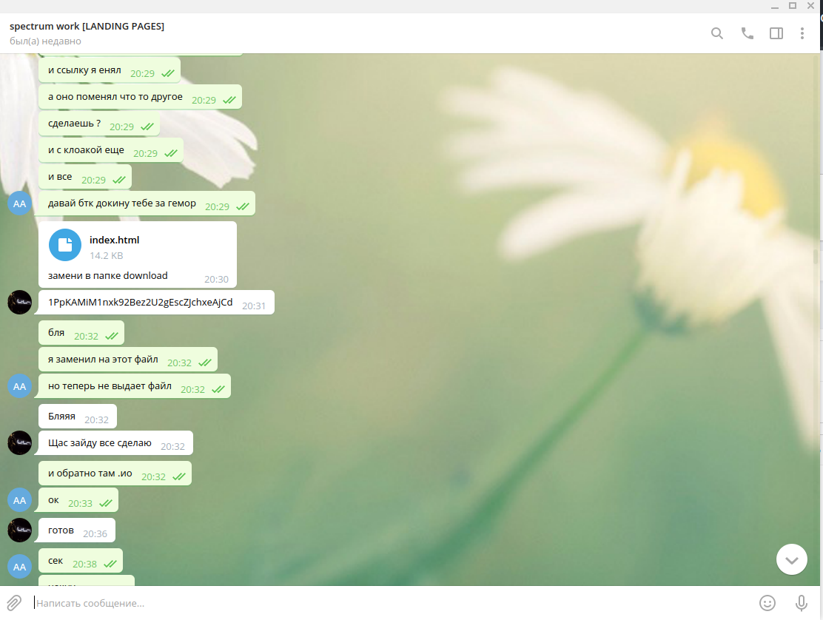Screen dimensions: 823x620
Task: Click dark avatar beside 'Щас зайду все сделаю'
Action: coord(19,442)
